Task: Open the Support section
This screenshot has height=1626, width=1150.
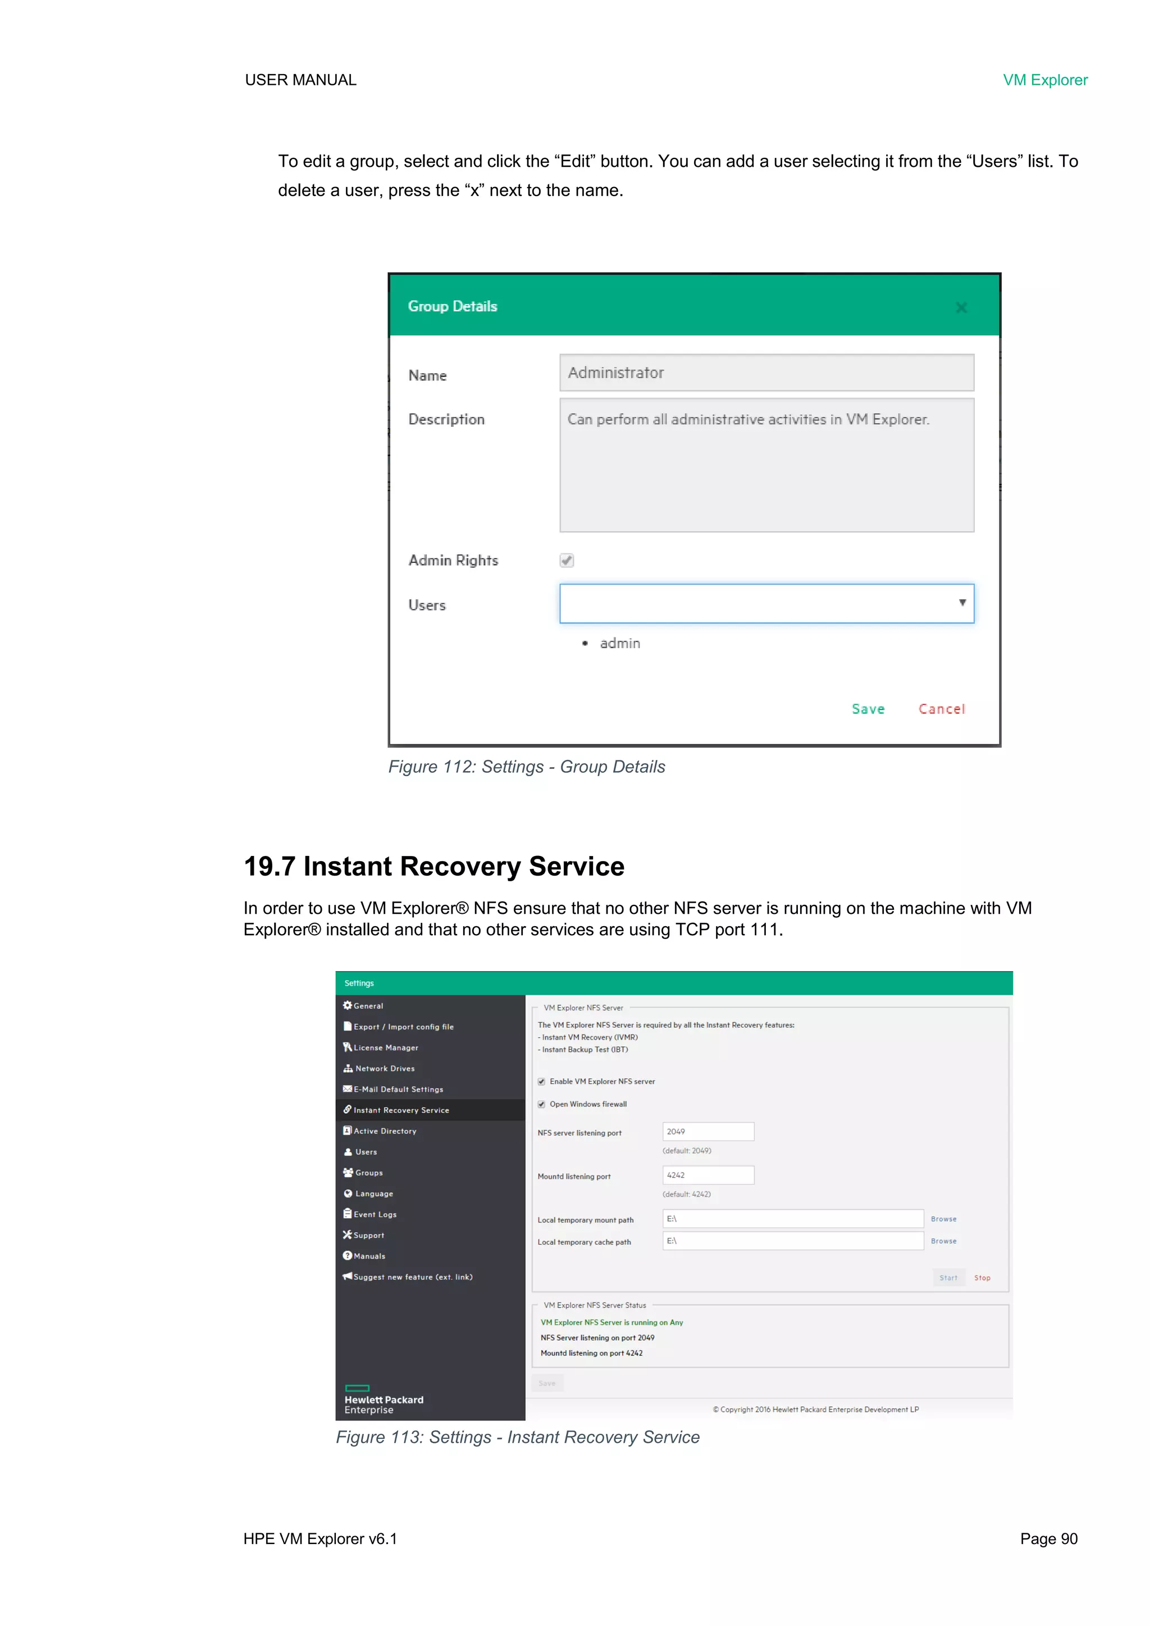Action: [369, 1235]
